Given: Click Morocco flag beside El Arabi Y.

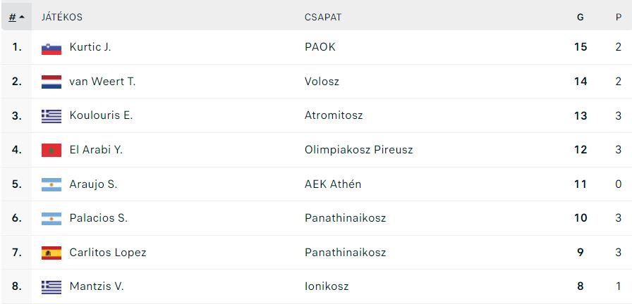Looking at the screenshot, I should pos(51,150).
